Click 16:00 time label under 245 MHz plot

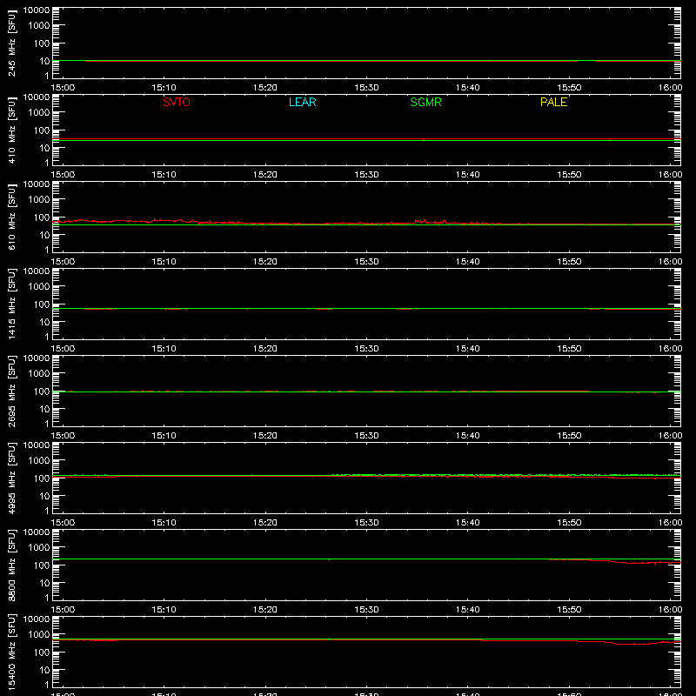pos(670,88)
